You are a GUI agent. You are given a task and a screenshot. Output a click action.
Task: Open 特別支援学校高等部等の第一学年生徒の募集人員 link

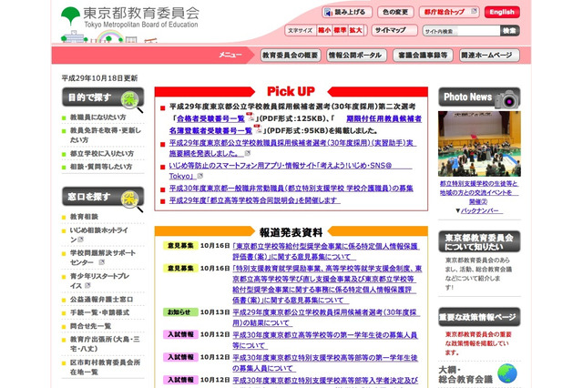(x=325, y=362)
